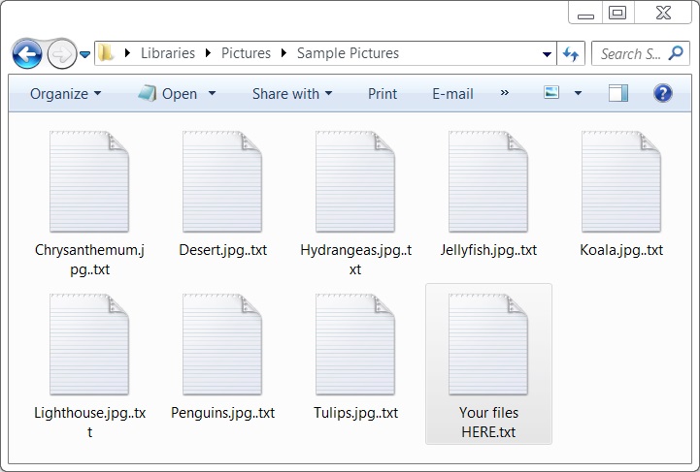Select the Koala.jpg..txt file icon

(x=621, y=181)
